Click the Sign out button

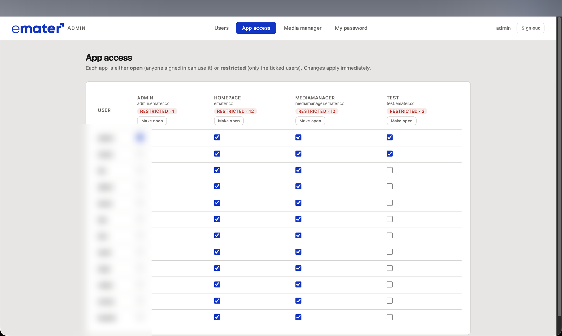(x=530, y=28)
